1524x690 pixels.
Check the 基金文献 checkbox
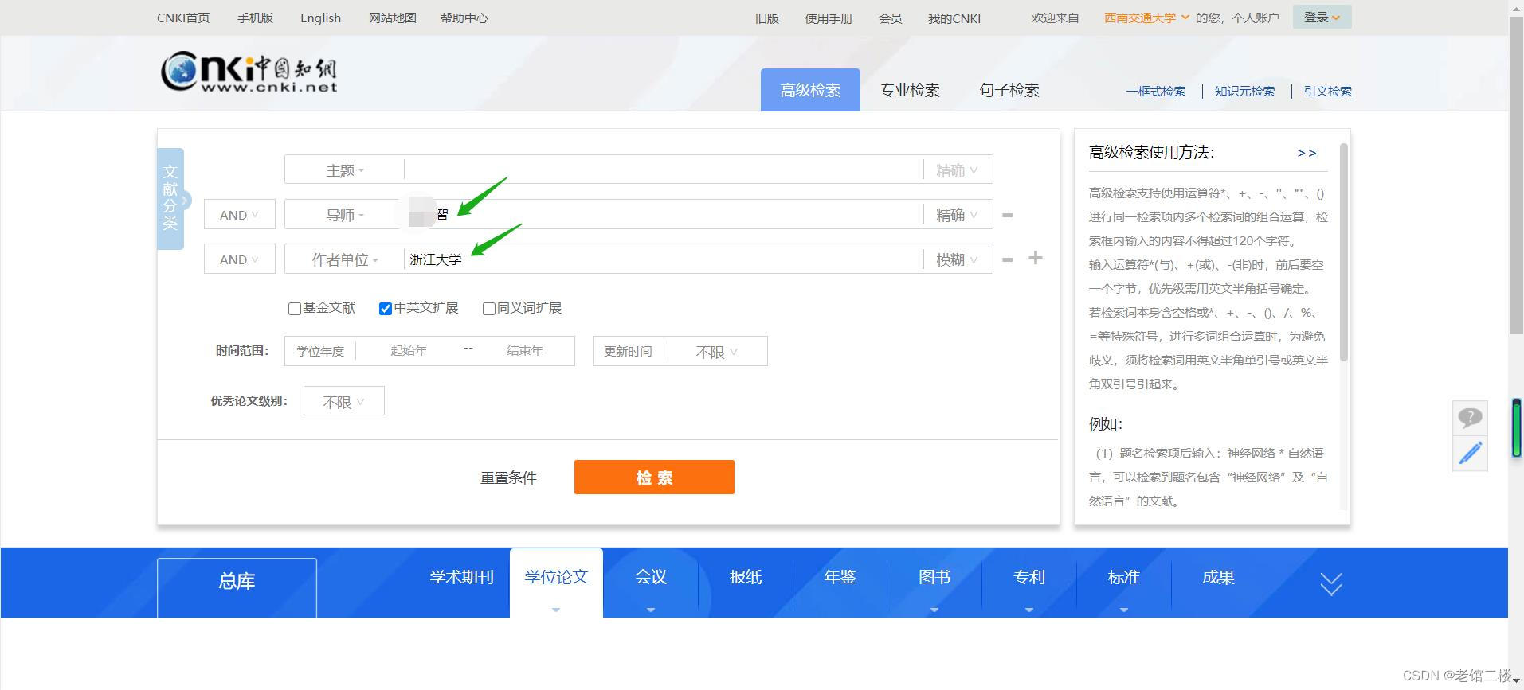pos(294,309)
